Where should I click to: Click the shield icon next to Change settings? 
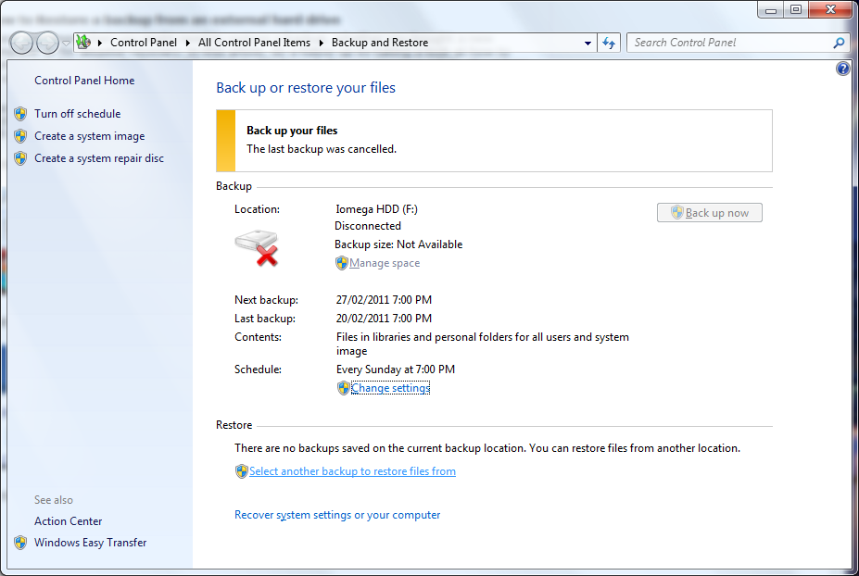[x=343, y=387]
